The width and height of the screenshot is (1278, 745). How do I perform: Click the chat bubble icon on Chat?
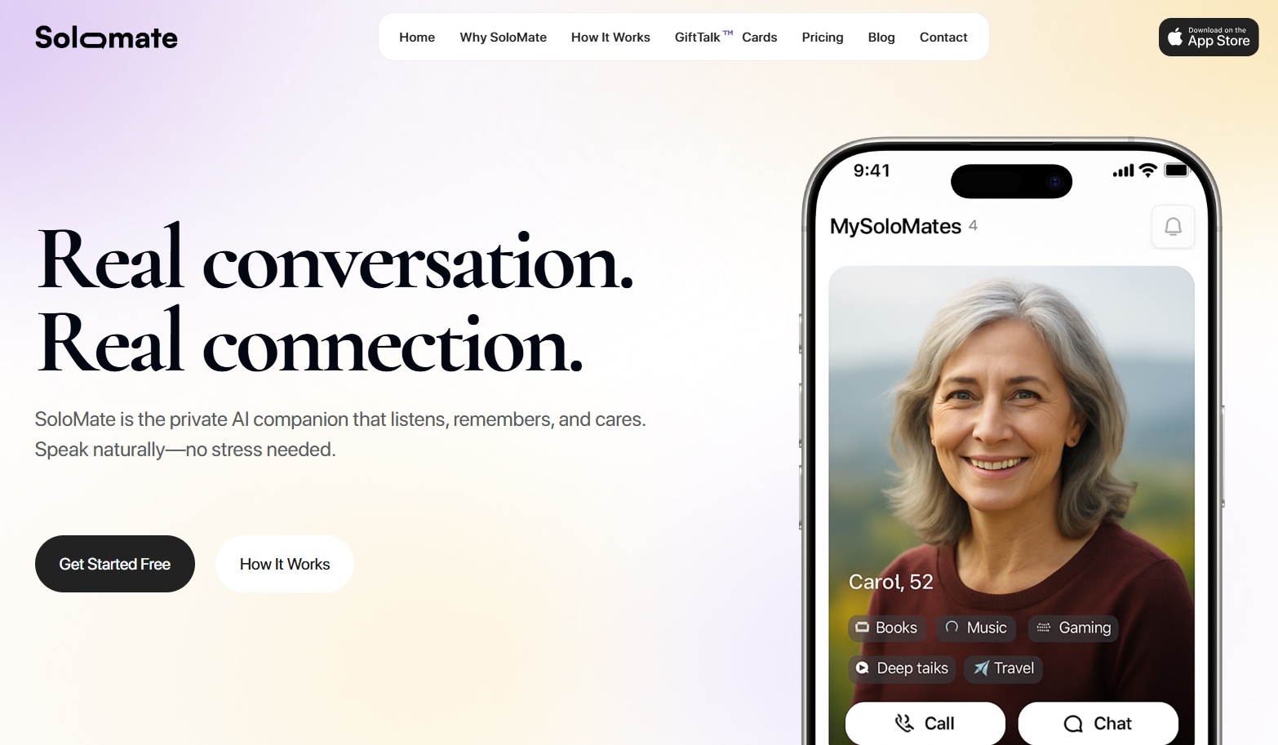click(1073, 724)
